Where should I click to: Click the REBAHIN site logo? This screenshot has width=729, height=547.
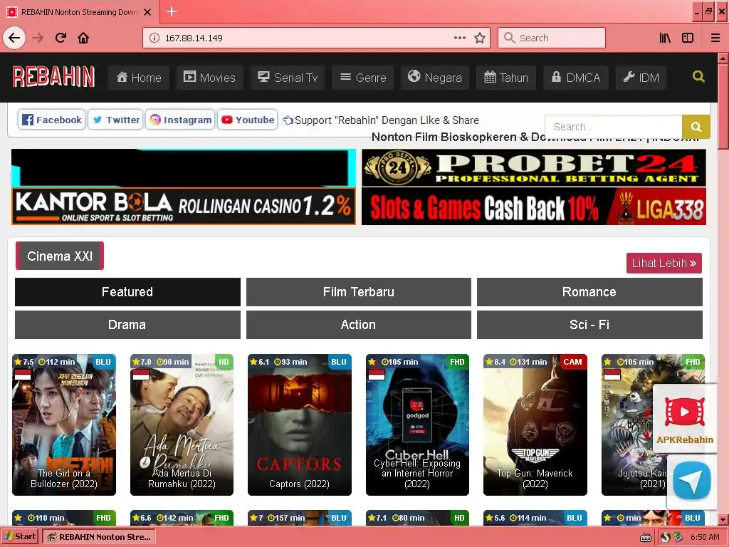tap(53, 77)
